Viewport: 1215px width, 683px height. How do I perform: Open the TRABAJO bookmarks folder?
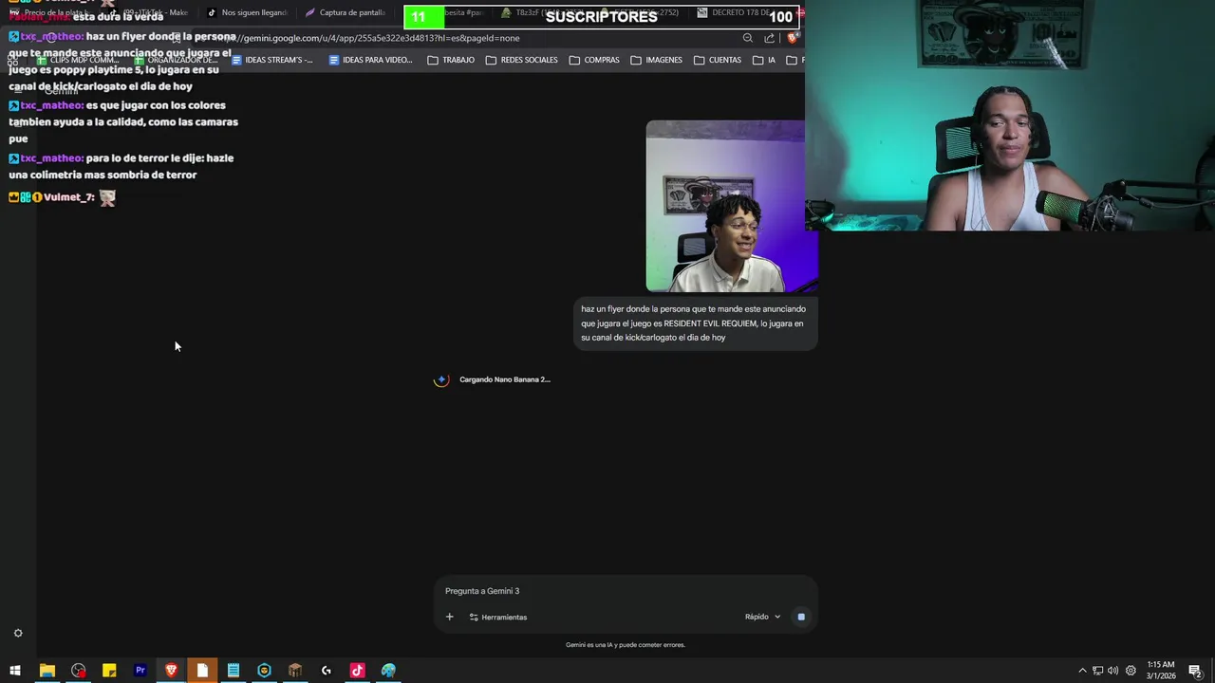(451, 60)
